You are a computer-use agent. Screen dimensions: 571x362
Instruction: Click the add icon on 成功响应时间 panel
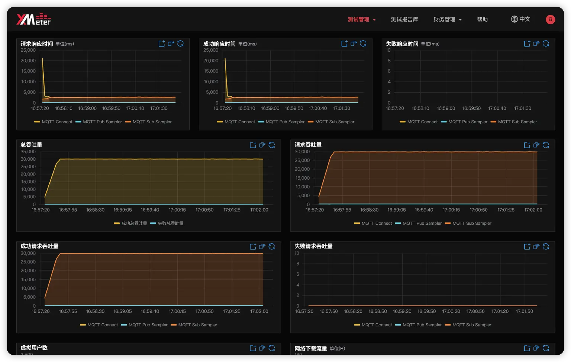344,44
